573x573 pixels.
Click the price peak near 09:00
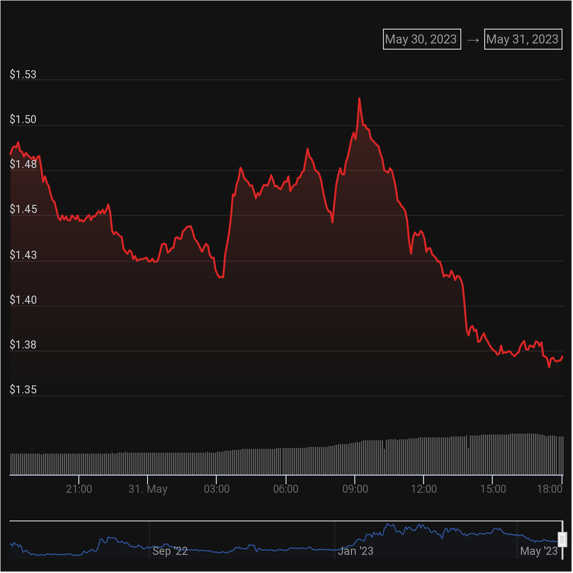pos(360,98)
